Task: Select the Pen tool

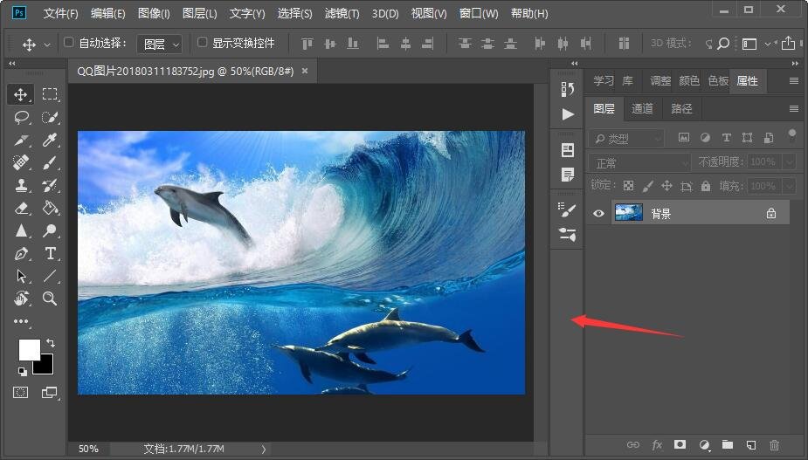Action: [21, 253]
